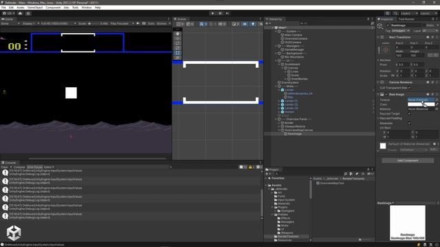The height and width of the screenshot is (247, 440).
Task: Open Raw Image component help icon
Action: [x=428, y=95]
